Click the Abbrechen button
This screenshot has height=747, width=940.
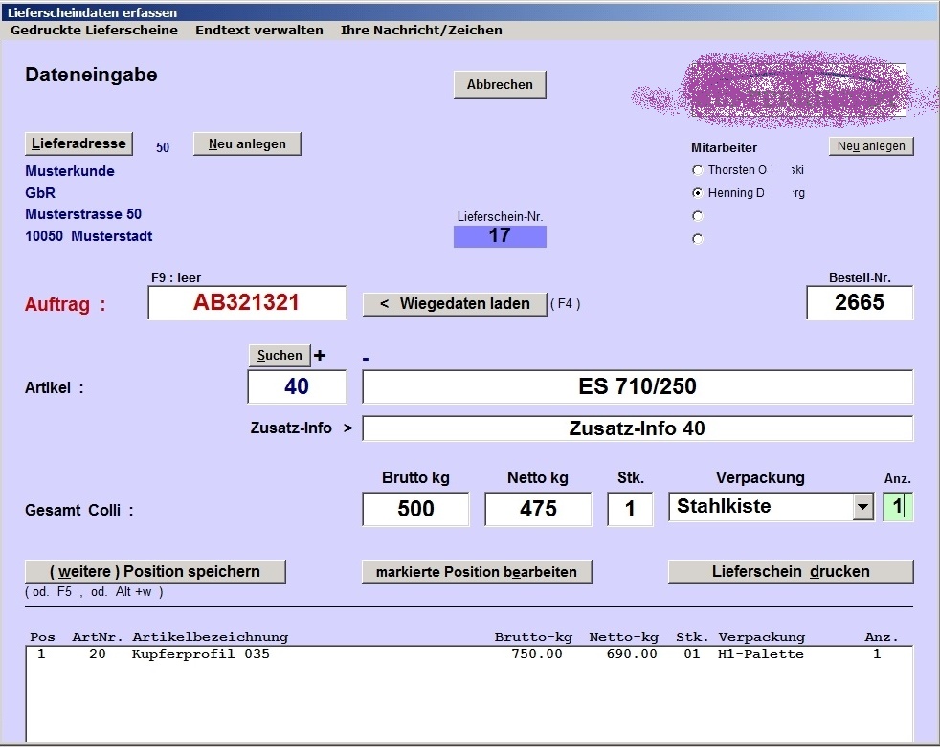pyautogui.click(x=500, y=85)
